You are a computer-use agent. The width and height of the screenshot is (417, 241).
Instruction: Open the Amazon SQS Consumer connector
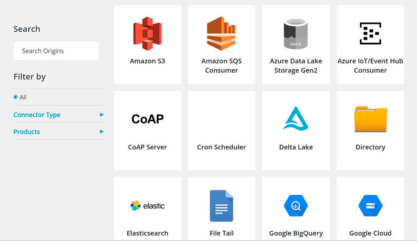[221, 33]
